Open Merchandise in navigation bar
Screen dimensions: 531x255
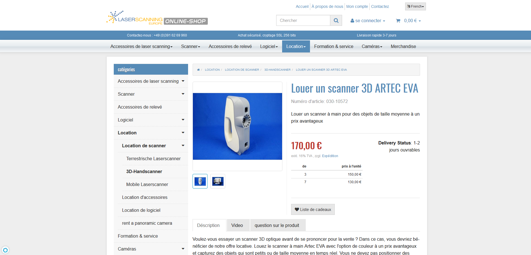click(403, 46)
